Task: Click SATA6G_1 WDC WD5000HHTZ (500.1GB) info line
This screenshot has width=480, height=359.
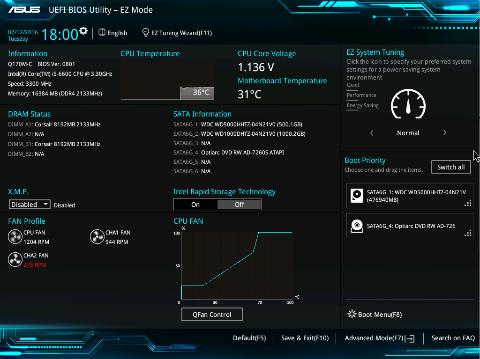Action: pos(238,125)
